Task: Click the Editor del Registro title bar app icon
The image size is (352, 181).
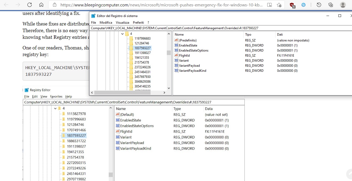Action: click(x=93, y=16)
